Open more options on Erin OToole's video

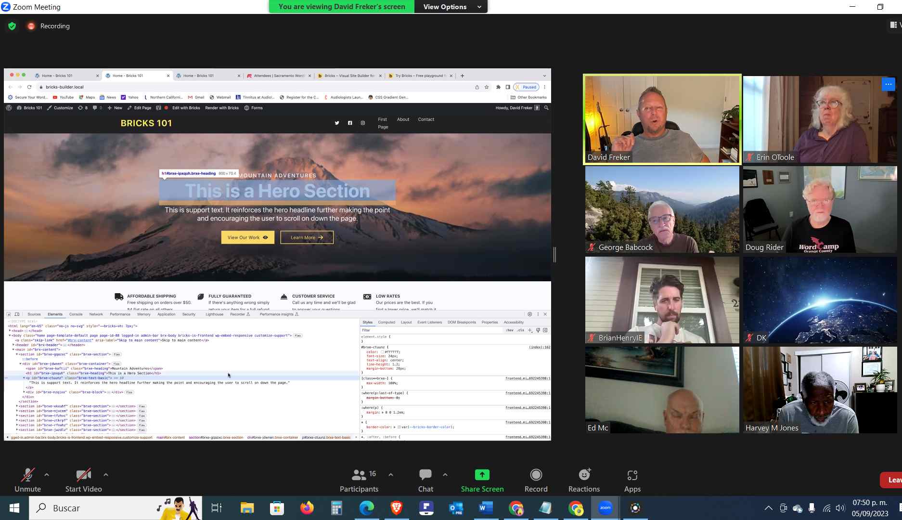click(x=888, y=84)
